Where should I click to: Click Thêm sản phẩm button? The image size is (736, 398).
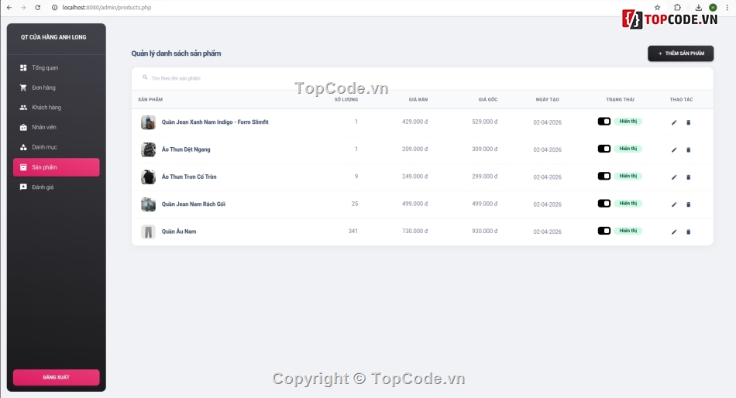pos(681,53)
